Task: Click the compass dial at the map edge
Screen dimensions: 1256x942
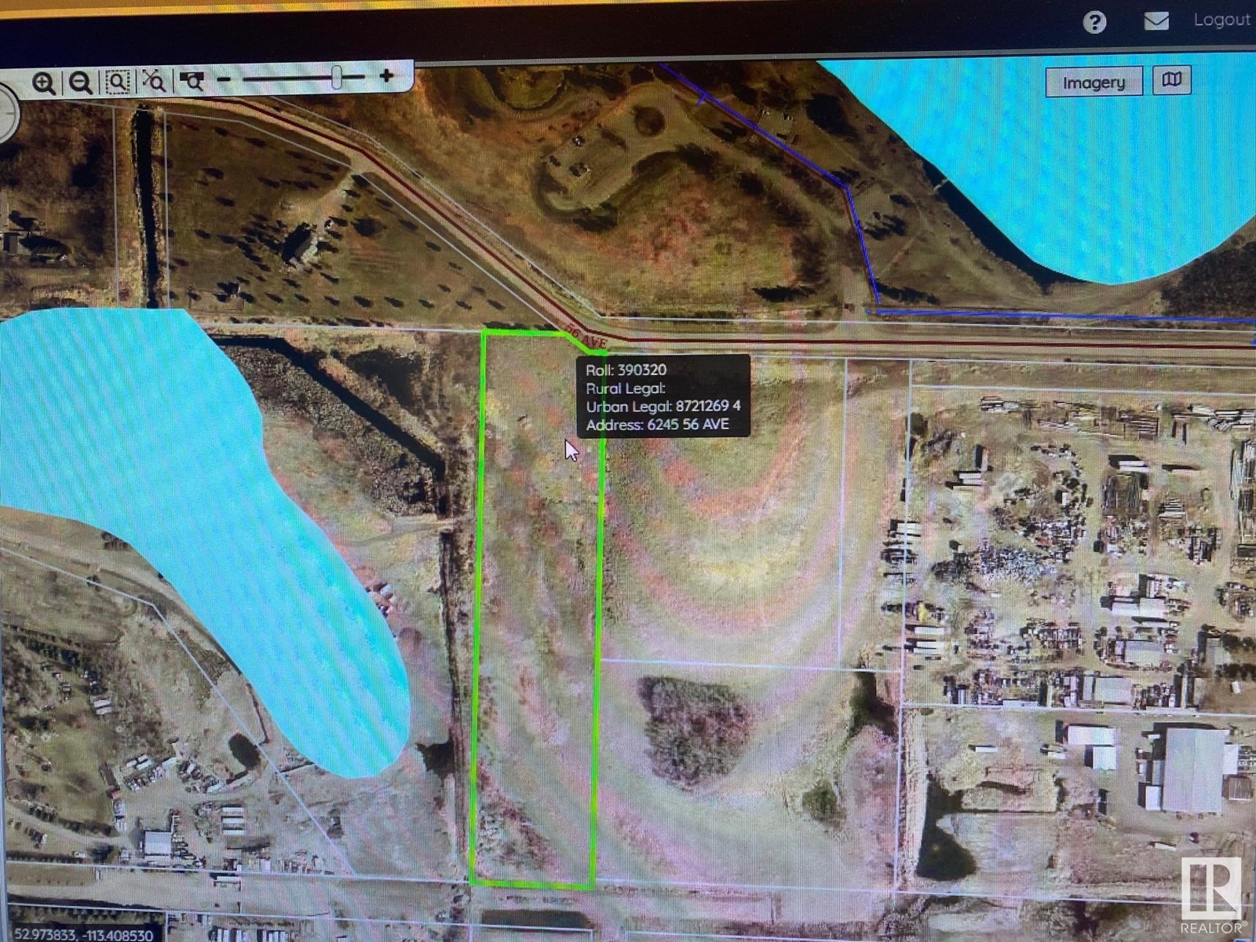Action: coord(6,114)
